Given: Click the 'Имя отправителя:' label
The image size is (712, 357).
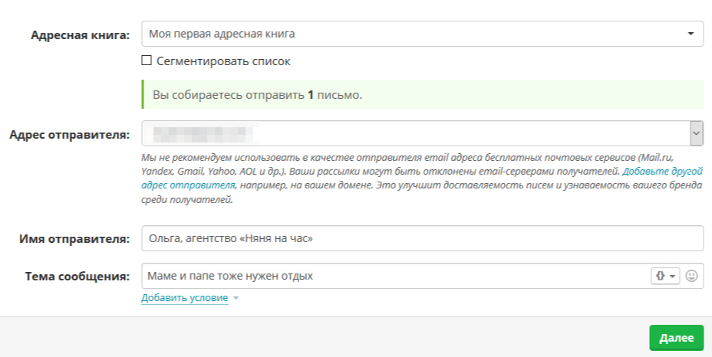Looking at the screenshot, I should [74, 238].
